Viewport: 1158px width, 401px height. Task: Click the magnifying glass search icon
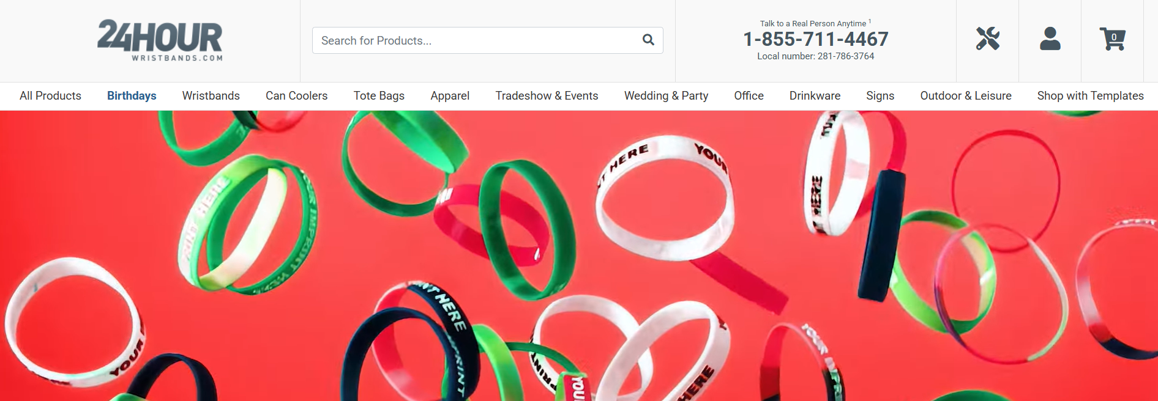point(648,40)
